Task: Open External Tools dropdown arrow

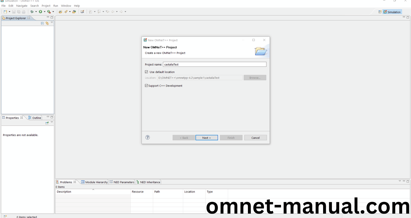Action: [x=53, y=12]
